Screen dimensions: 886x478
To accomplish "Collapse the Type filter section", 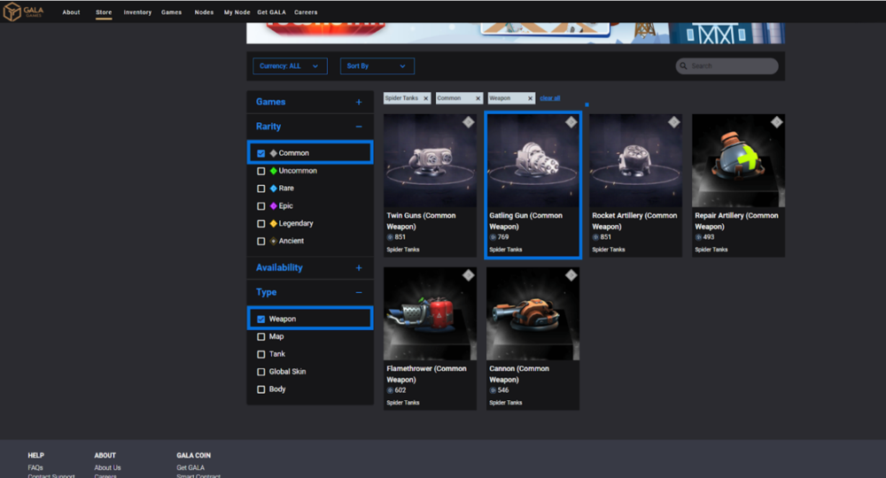I will (x=359, y=292).
